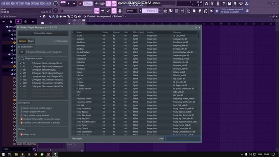
Task: Open the ADD menu
Action: tap(13, 3)
